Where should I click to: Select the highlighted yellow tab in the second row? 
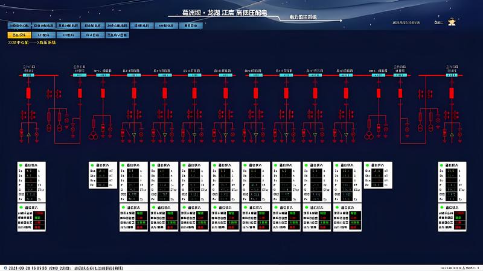tap(18, 35)
